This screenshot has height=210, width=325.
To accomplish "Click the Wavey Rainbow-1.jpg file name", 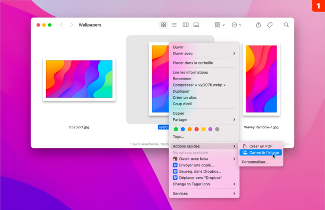I will pyautogui.click(x=261, y=127).
